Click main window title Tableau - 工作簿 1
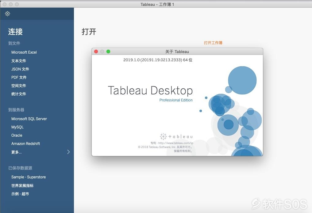The image size is (312, 213). pos(157,4)
